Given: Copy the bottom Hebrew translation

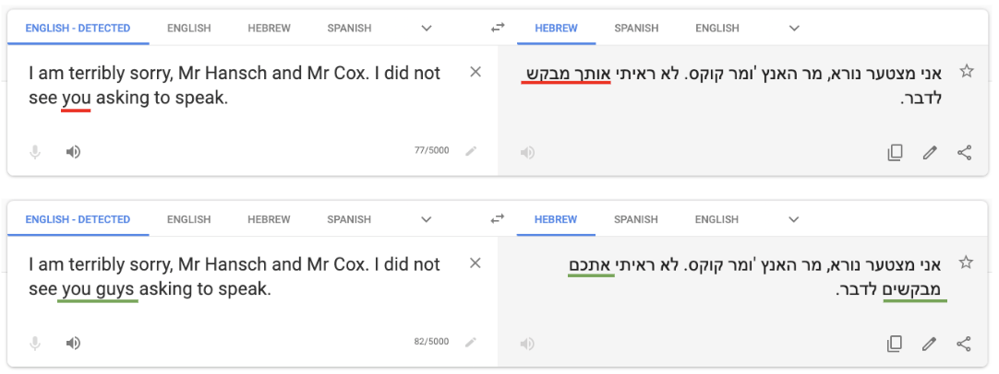Looking at the screenshot, I should coord(894,344).
